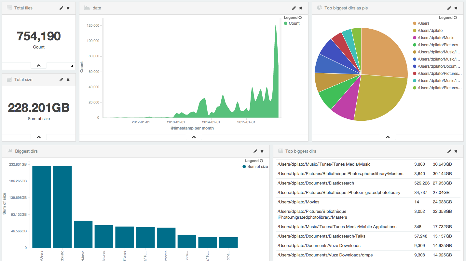Screen dimensions: 466x261
Task: Collapse the Total files panel
Action: 38,65
